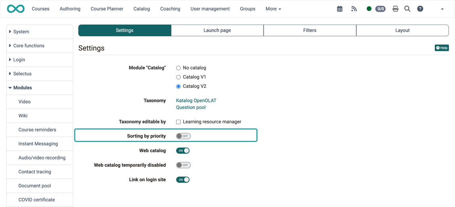Switch to the Settings tab

point(125,30)
